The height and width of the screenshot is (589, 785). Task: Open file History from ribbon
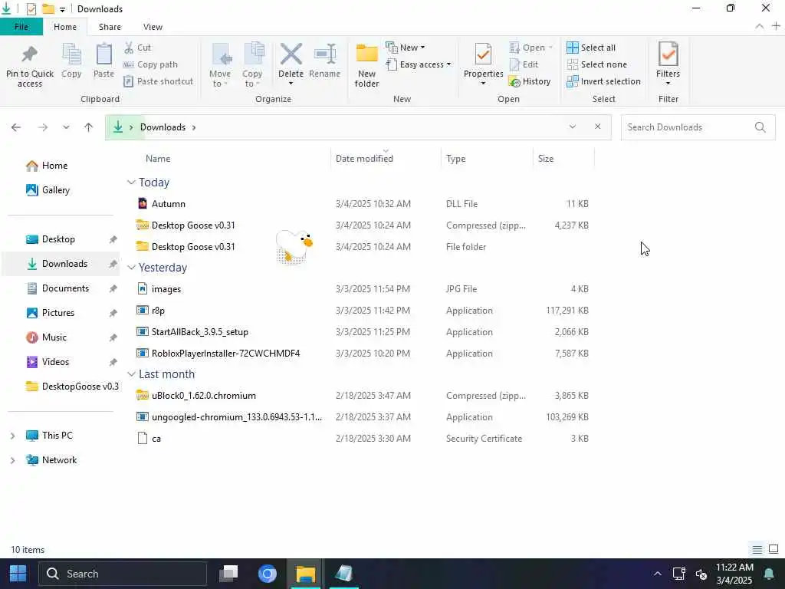point(530,81)
